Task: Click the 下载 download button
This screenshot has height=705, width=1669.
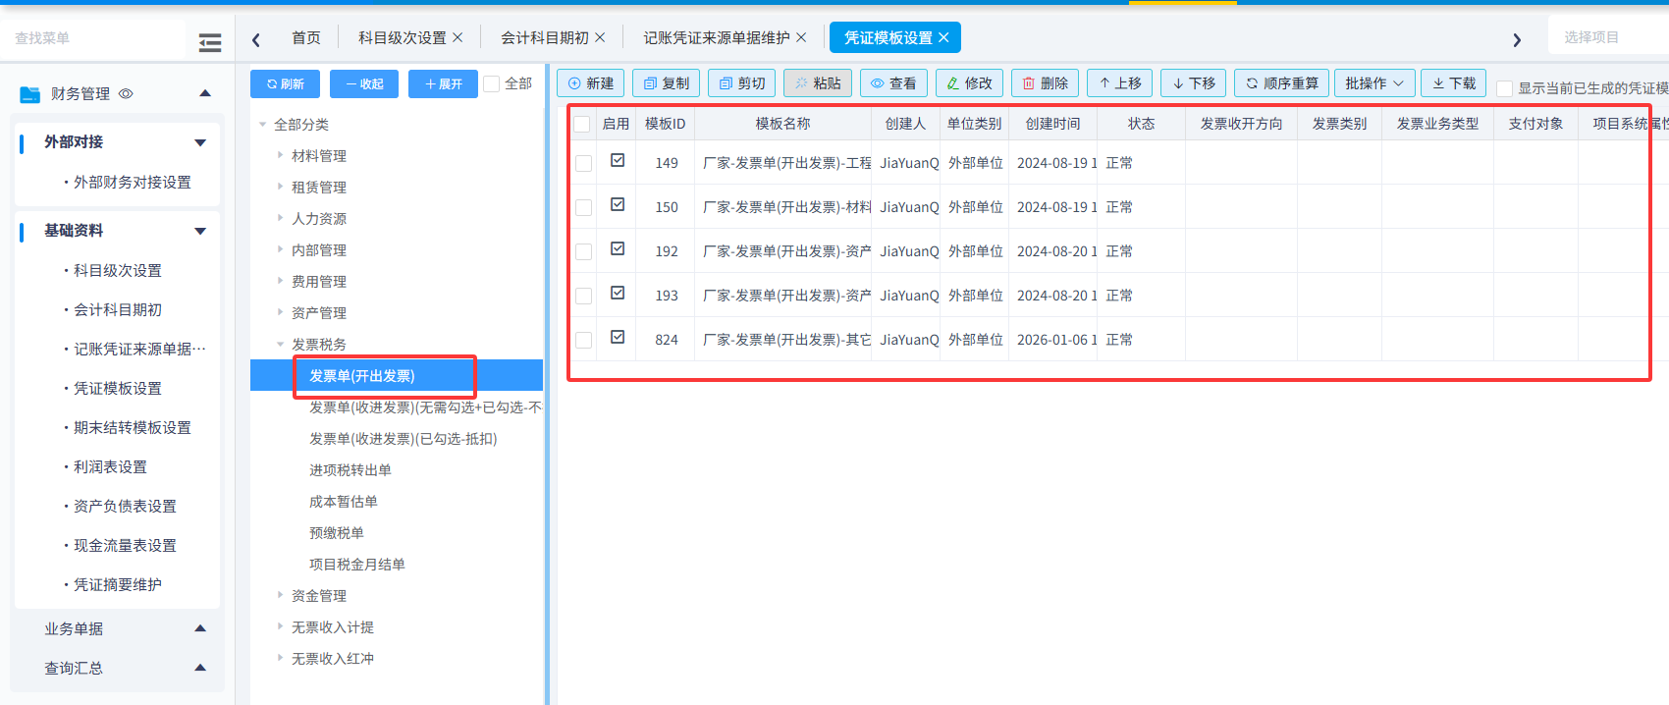Action: [x=1454, y=83]
